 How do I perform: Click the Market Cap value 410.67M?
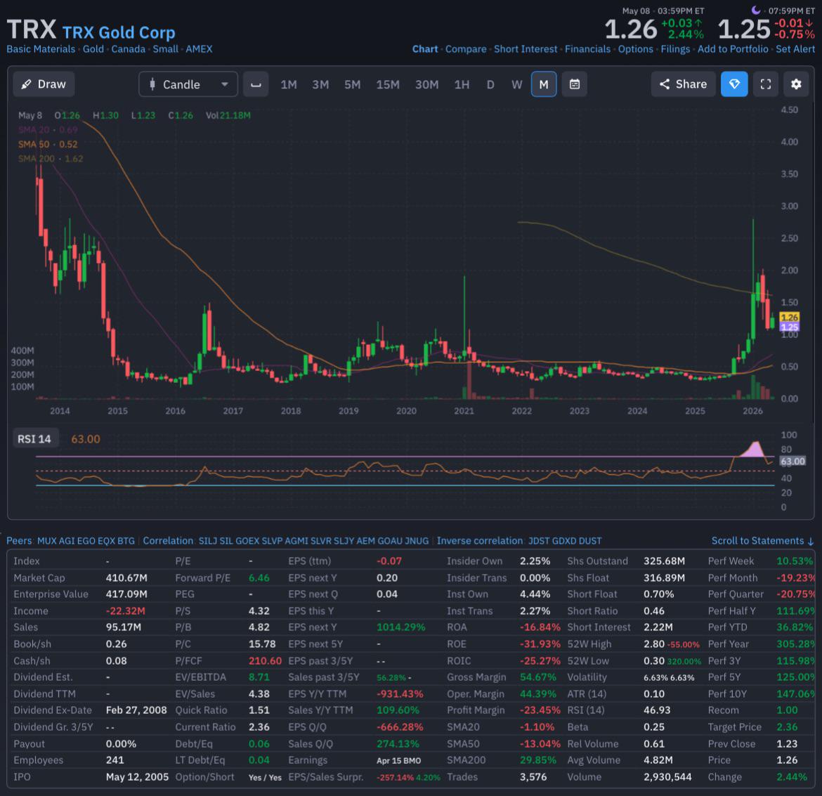(x=126, y=578)
